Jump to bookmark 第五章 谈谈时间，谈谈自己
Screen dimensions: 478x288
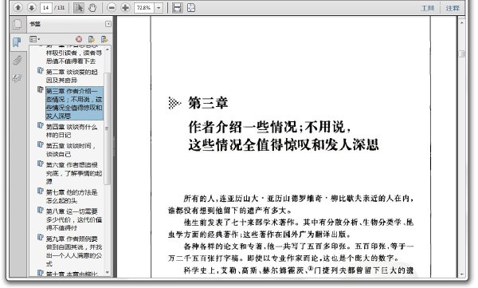click(x=71, y=150)
